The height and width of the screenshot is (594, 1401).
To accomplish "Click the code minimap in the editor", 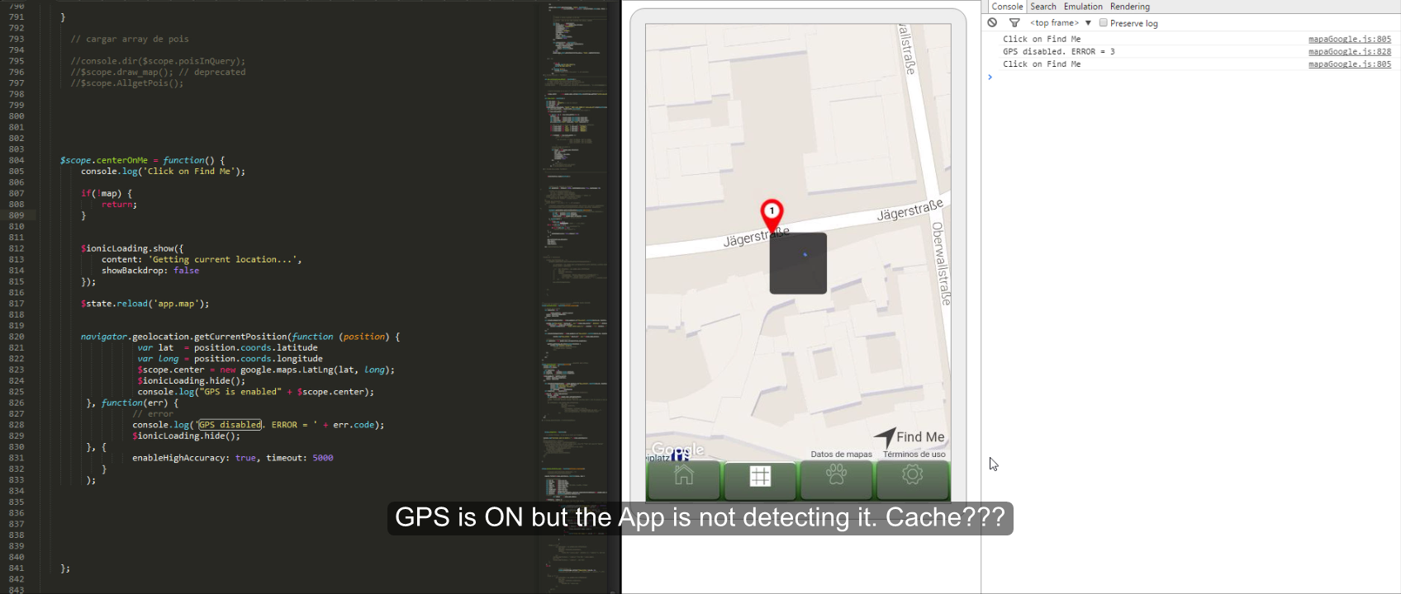I will coord(574,297).
